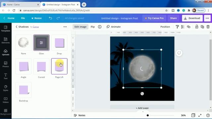The image size is (212, 119).
Task: Click the Animate button
Action: coord(113,27)
